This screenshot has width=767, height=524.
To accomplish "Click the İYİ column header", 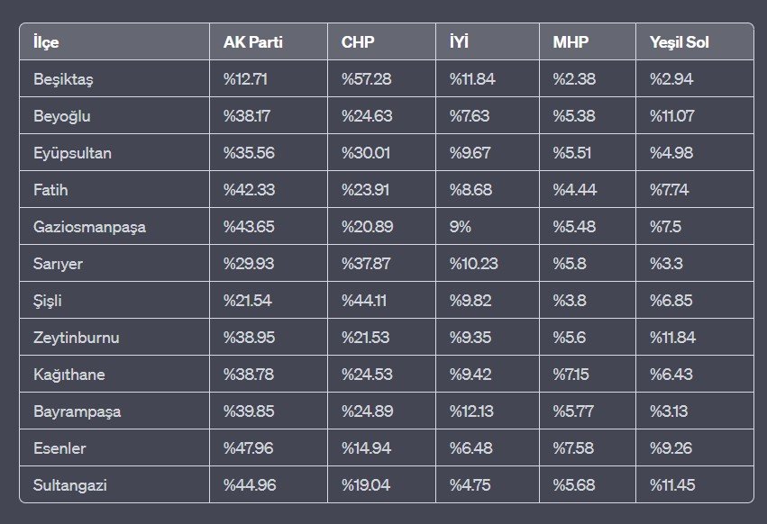I will [x=459, y=42].
